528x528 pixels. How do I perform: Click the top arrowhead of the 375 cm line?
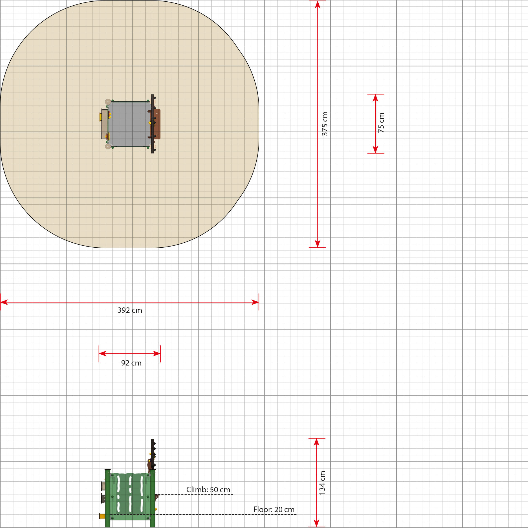[318, 5]
